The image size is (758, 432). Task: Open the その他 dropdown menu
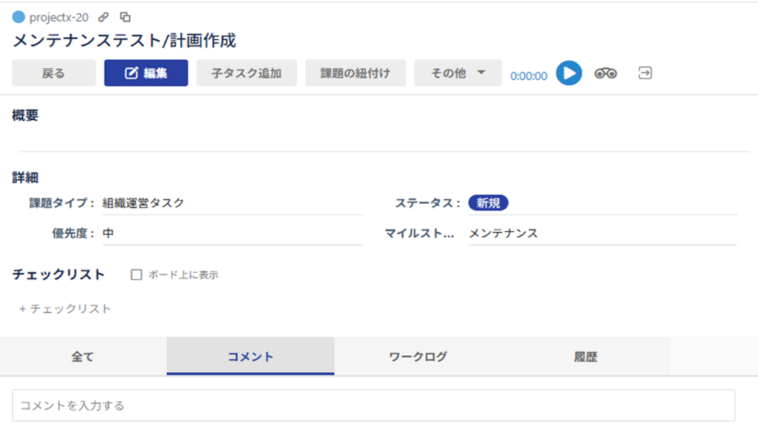click(x=457, y=73)
